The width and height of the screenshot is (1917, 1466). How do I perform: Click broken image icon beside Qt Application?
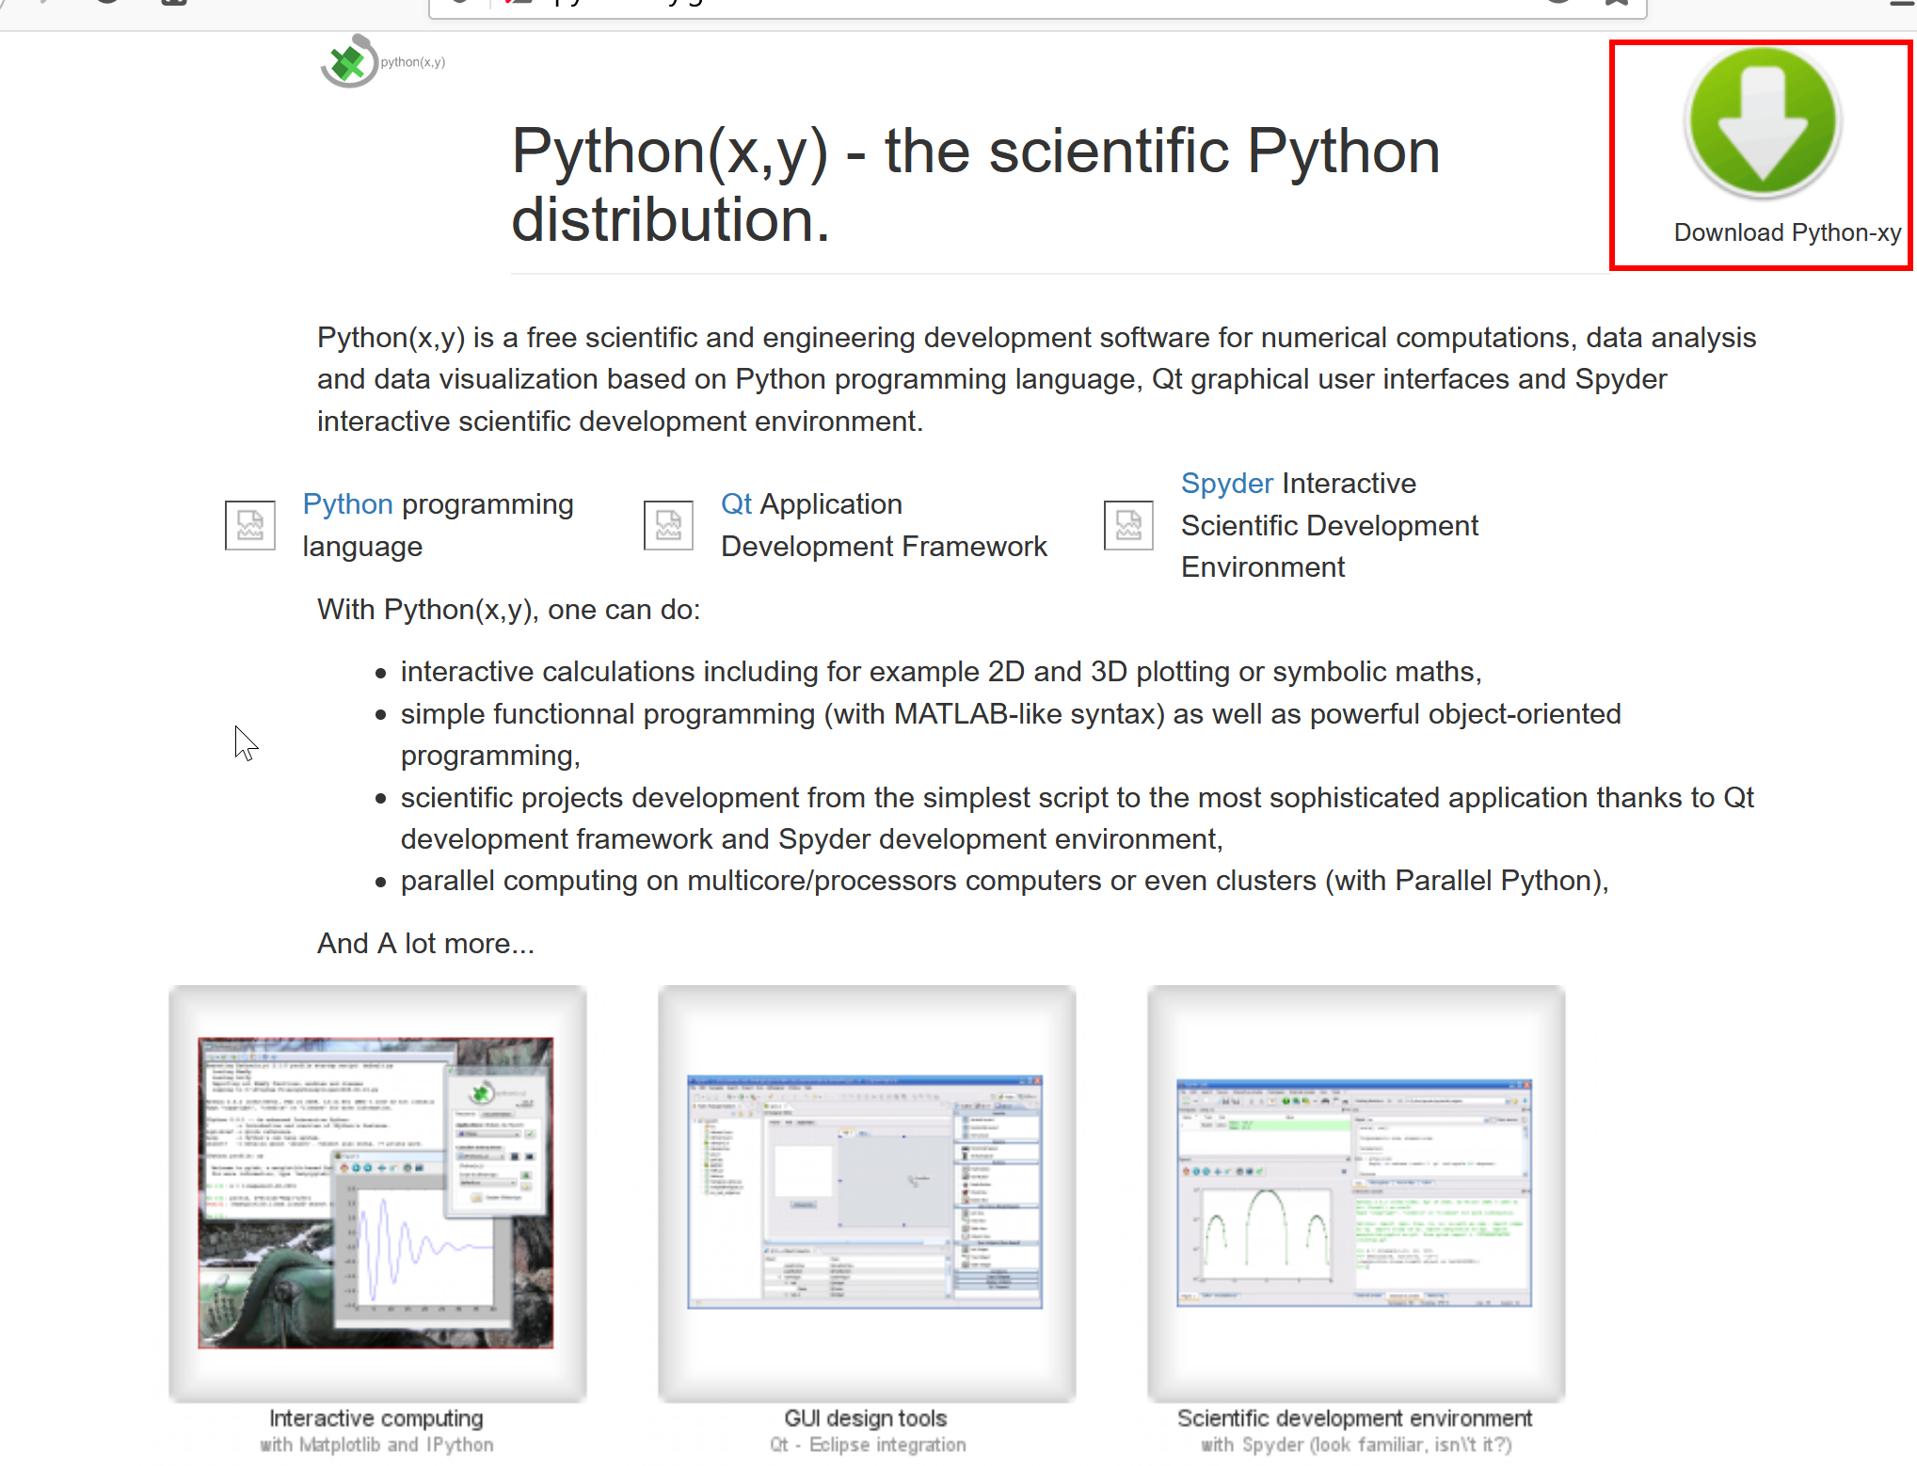[x=668, y=525]
